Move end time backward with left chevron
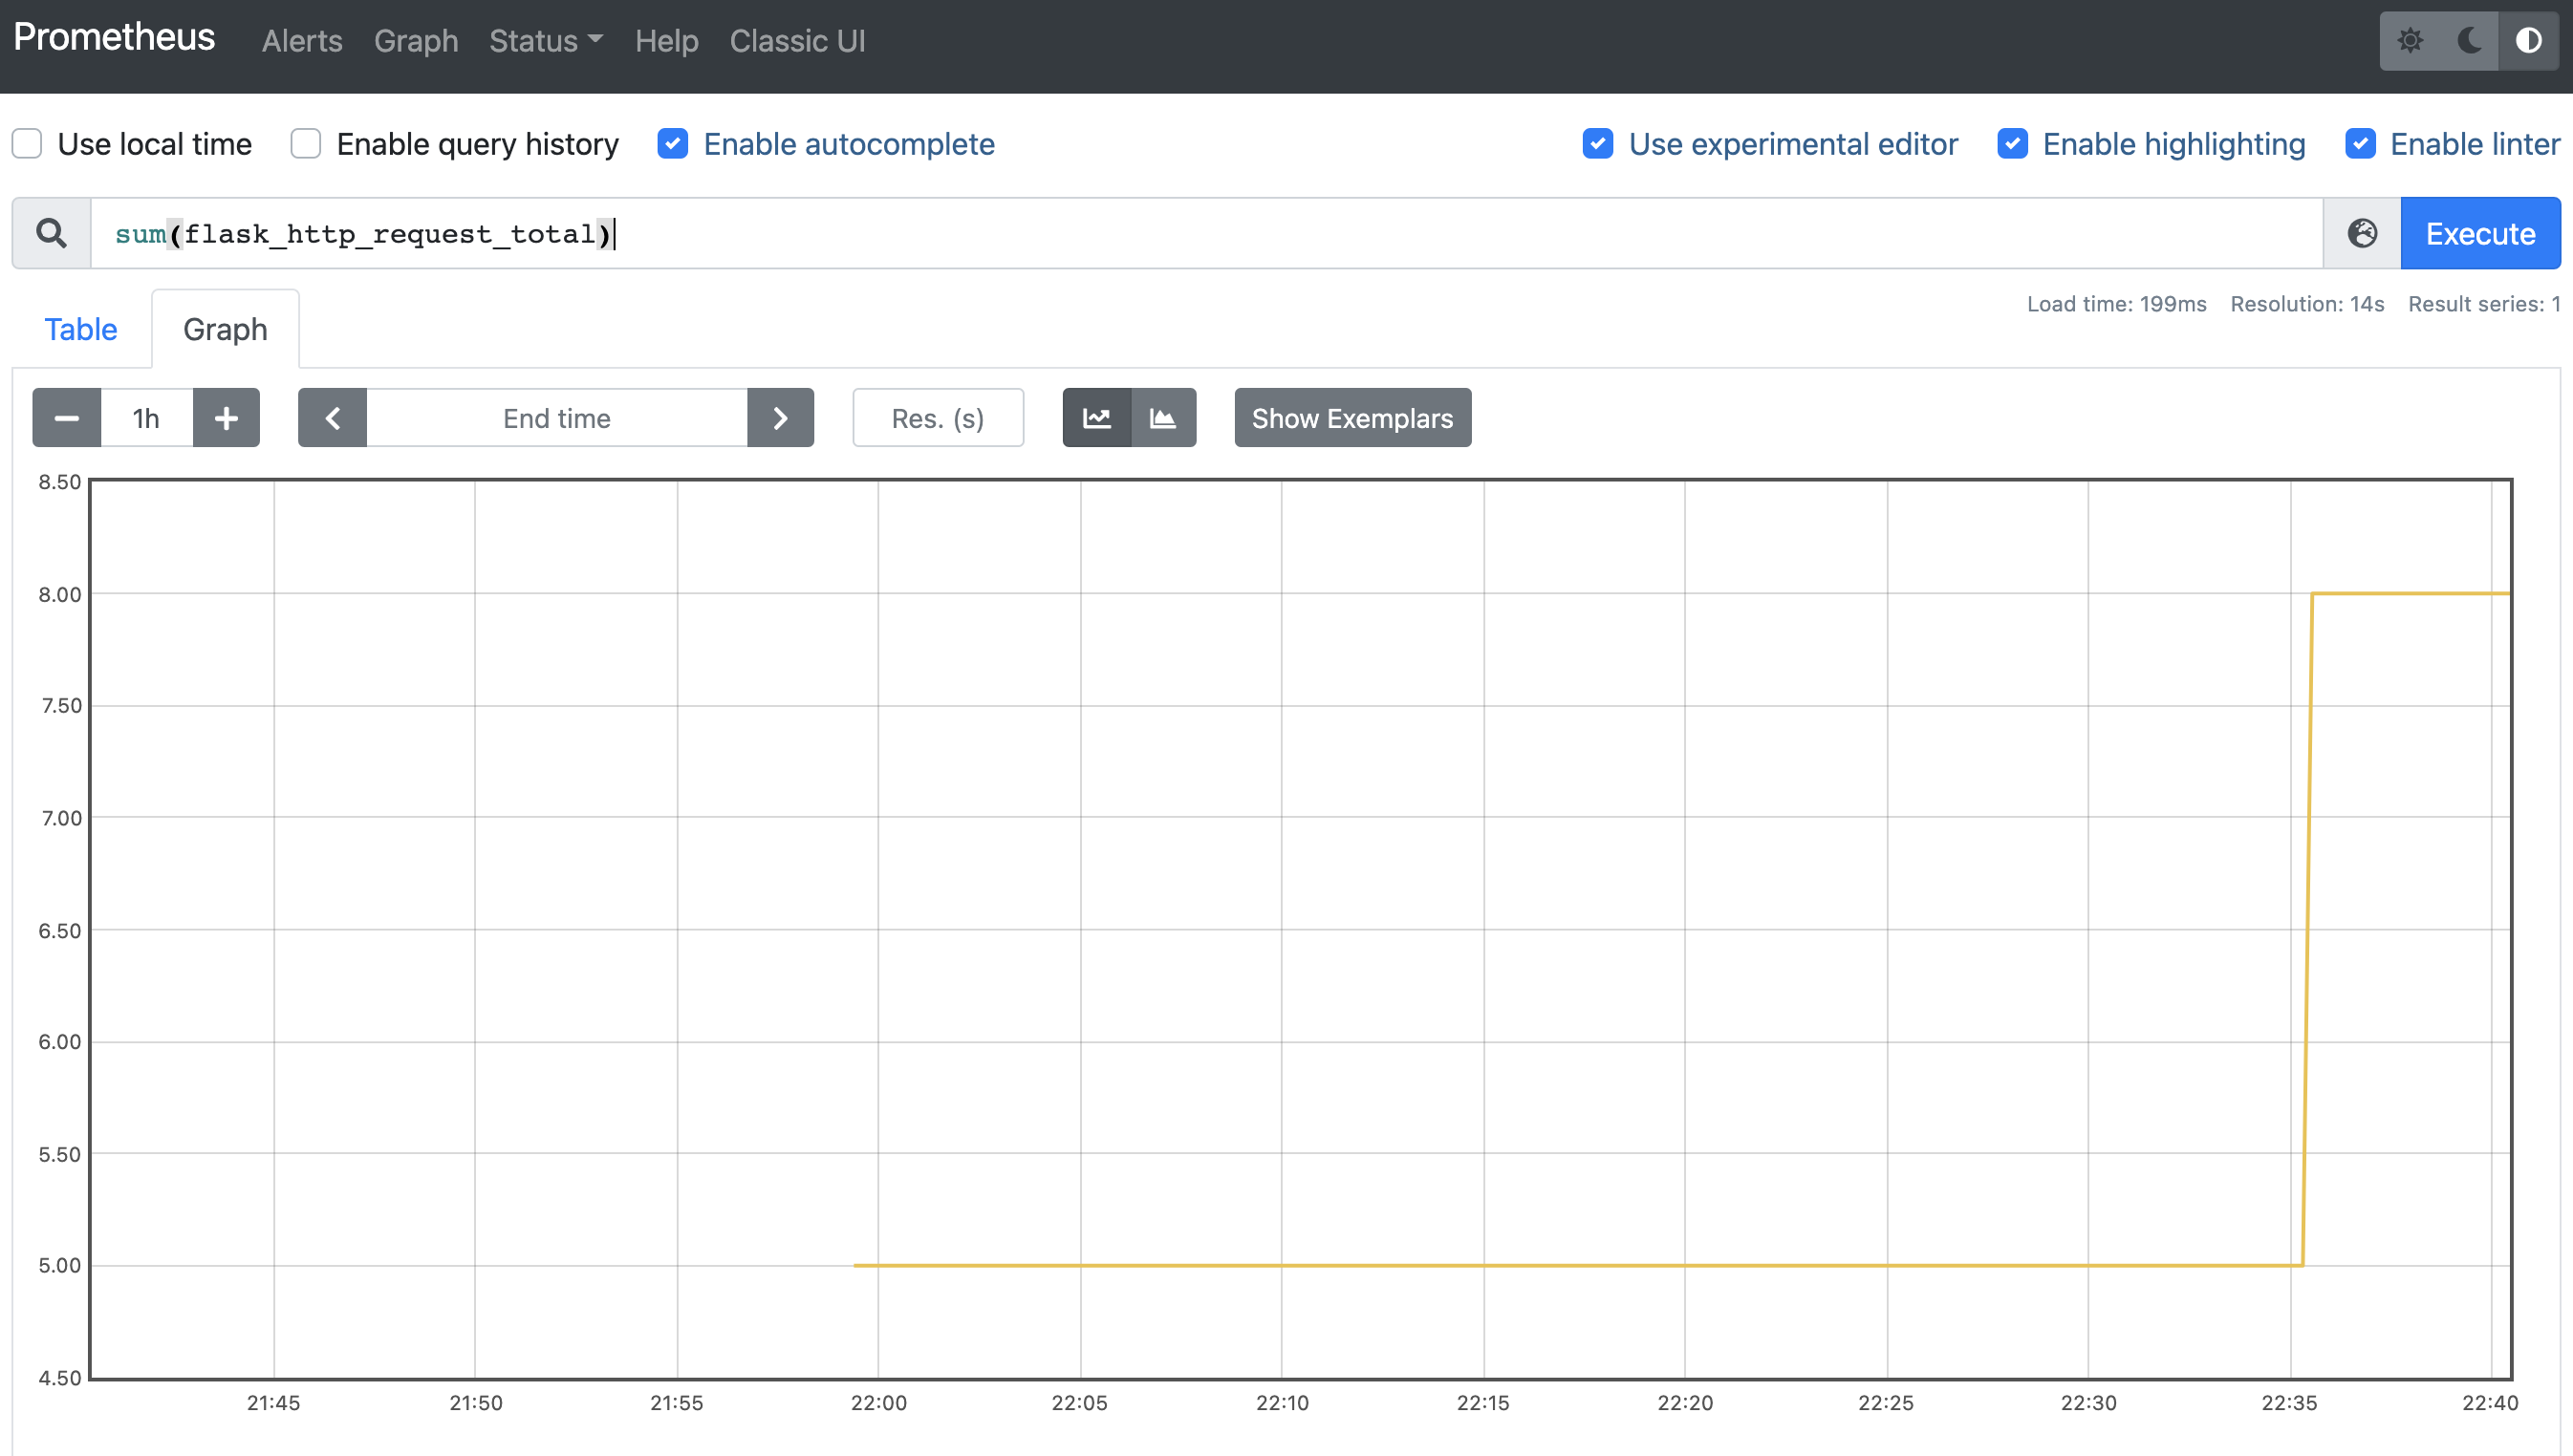Image resolution: width=2573 pixels, height=1456 pixels. (x=332, y=417)
